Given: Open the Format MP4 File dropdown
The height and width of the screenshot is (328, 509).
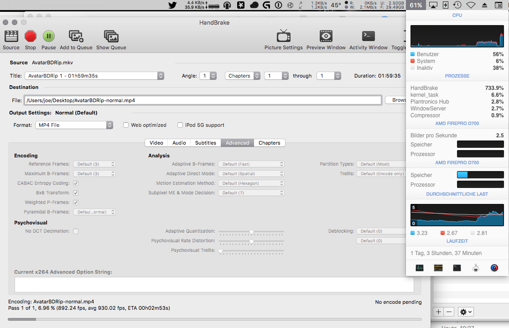Looking at the screenshot, I should pyautogui.click(x=74, y=125).
